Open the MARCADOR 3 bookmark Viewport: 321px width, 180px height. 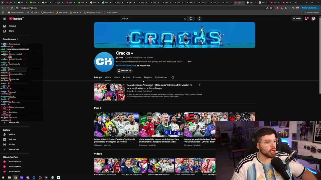[76, 12]
